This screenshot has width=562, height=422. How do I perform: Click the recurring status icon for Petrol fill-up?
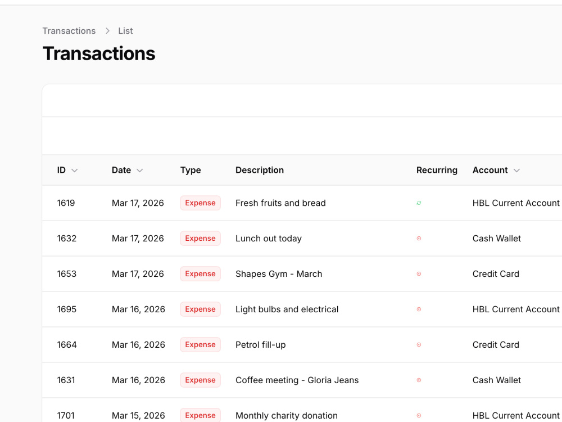(419, 345)
